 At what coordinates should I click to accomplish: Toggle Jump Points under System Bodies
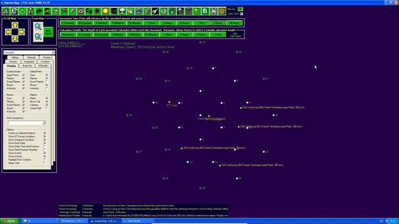[24, 75]
